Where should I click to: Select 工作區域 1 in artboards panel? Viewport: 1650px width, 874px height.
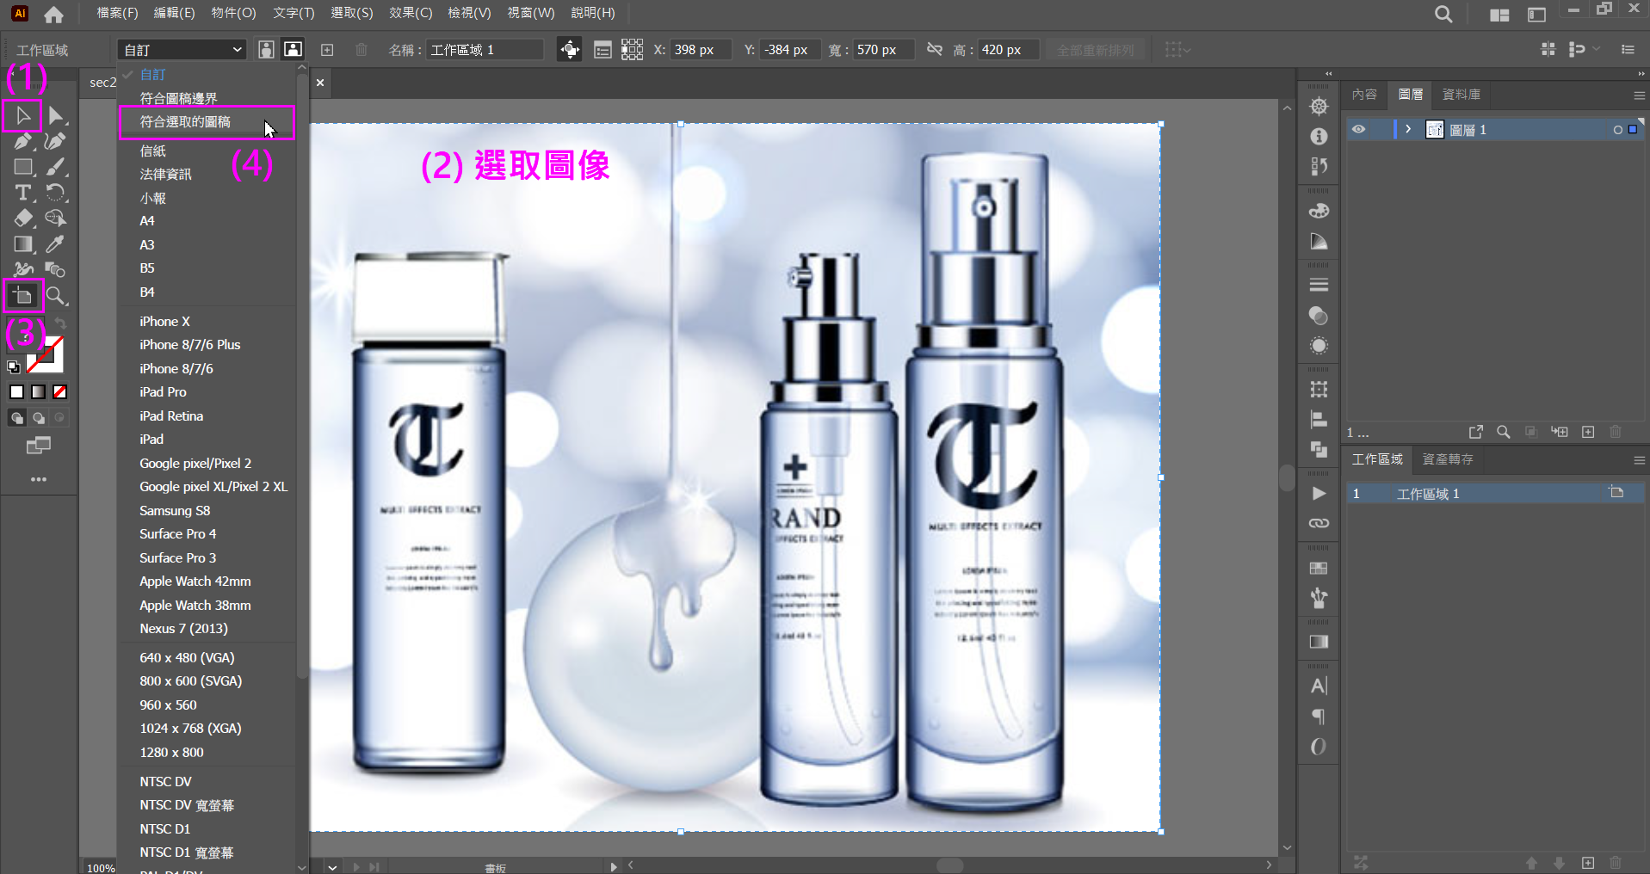coord(1427,494)
